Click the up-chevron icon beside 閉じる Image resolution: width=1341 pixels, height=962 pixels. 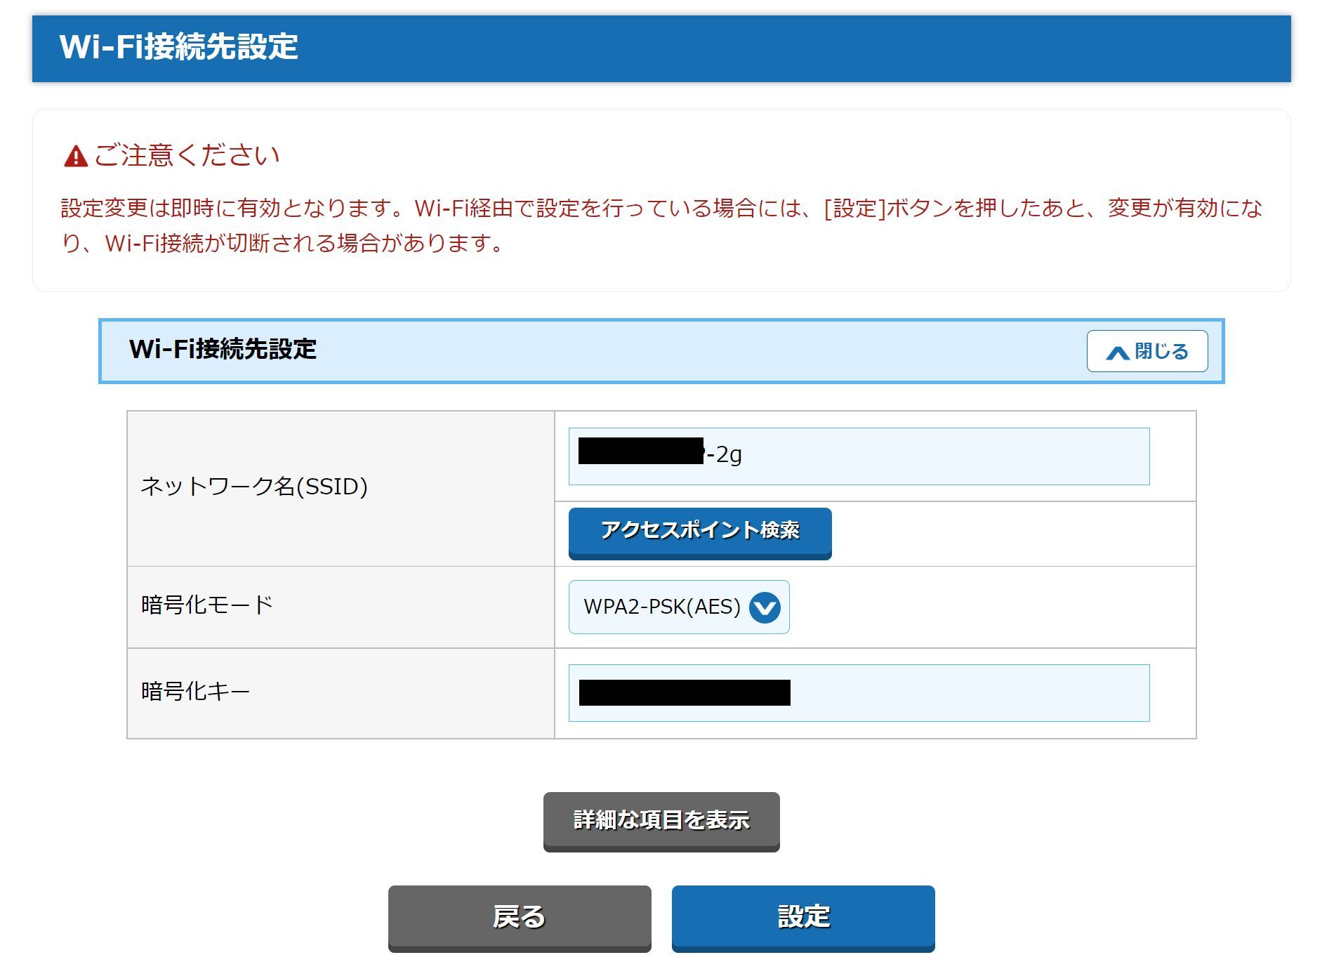tap(1117, 352)
